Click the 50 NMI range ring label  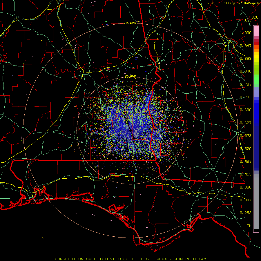[x=130, y=77]
